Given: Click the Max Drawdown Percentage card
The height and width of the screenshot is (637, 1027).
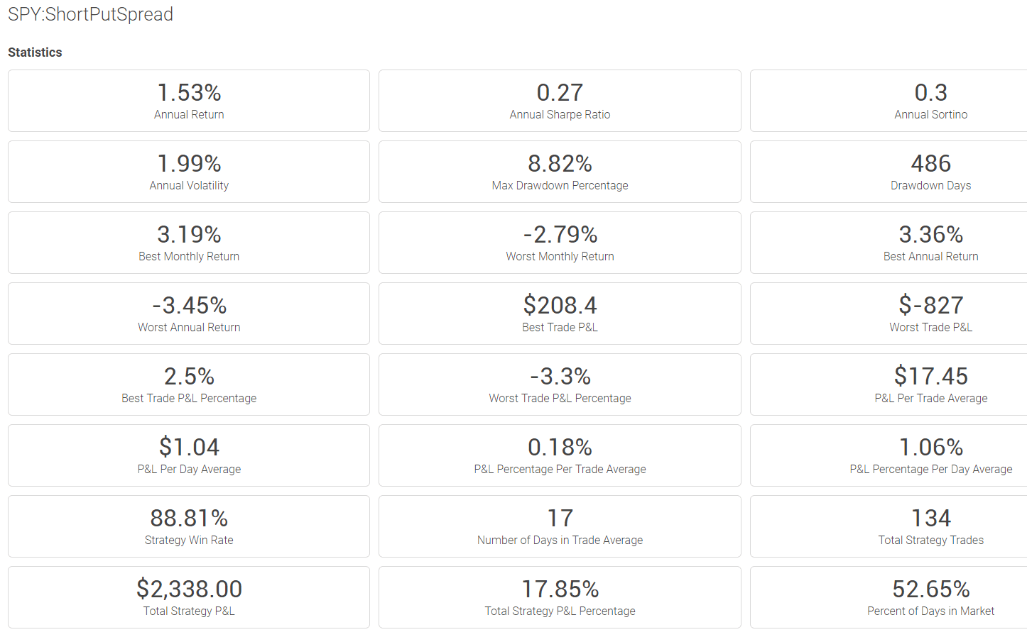Looking at the screenshot, I should tap(560, 172).
